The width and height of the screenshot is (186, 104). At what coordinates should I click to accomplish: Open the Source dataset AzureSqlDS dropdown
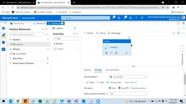click(128, 77)
